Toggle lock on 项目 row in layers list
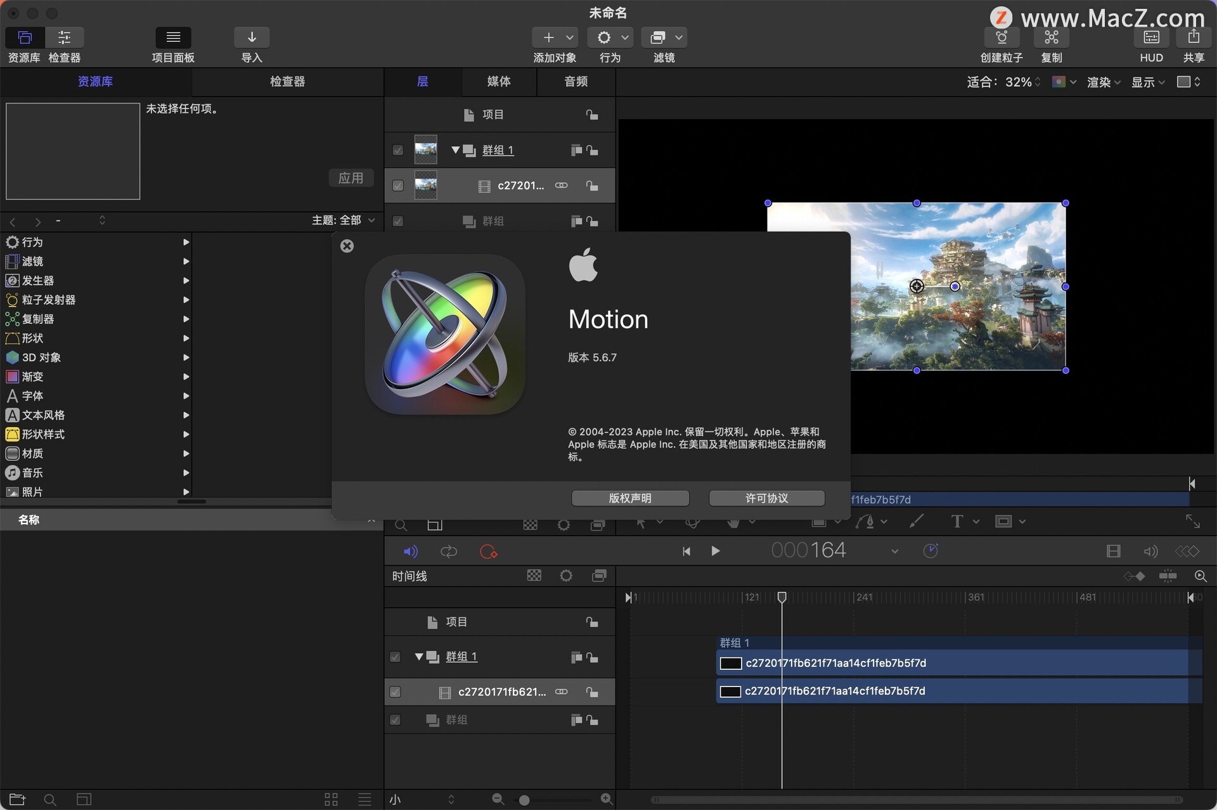The width and height of the screenshot is (1217, 810). [592, 115]
